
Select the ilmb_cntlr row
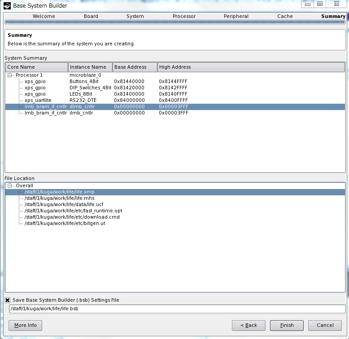tap(175, 113)
